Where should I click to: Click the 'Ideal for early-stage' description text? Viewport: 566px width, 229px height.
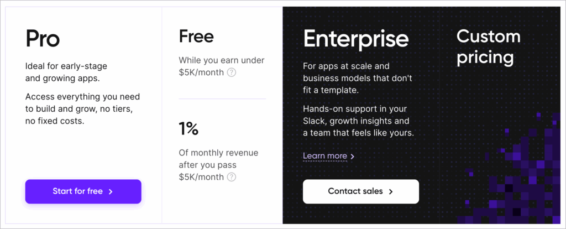[x=66, y=72]
